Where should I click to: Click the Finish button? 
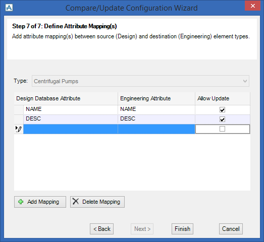click(x=182, y=229)
